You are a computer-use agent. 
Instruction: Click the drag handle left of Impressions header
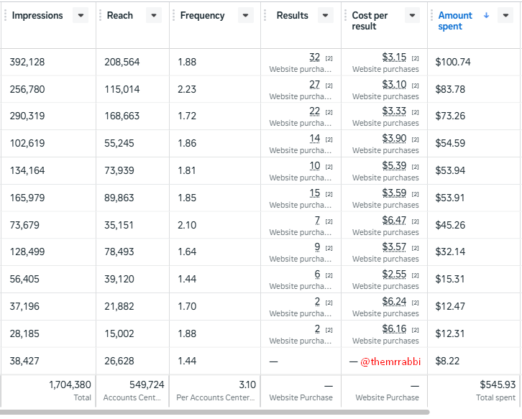(5, 16)
